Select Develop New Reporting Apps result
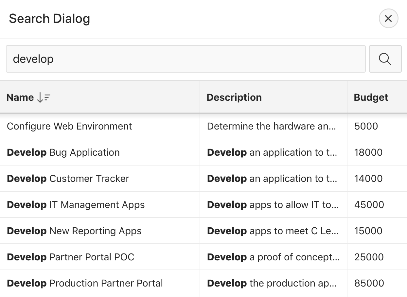This screenshot has height=297, width=407. coord(74,231)
